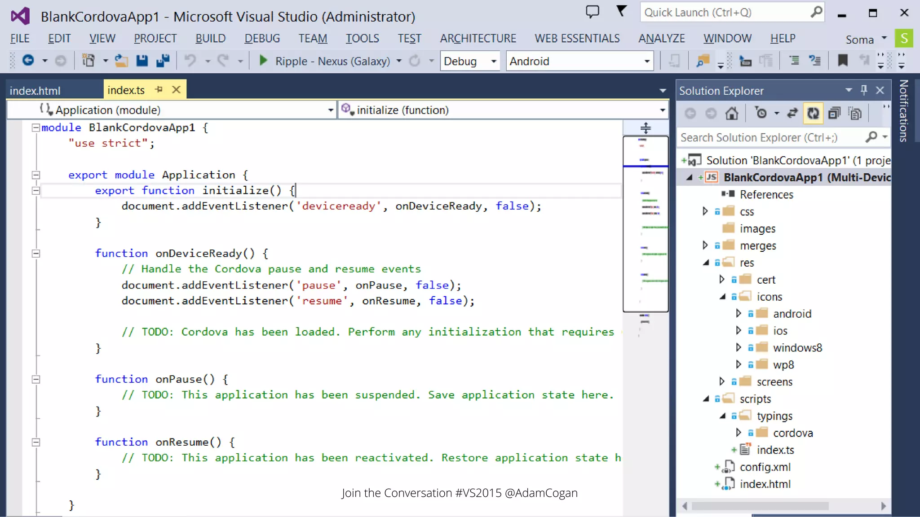Click Sync with Active Document icon

coord(792,113)
